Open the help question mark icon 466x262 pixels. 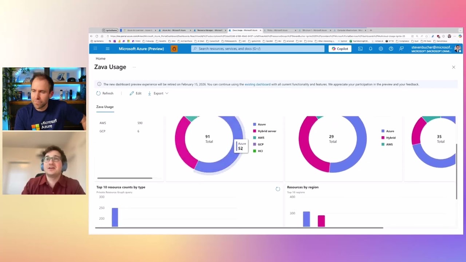pyautogui.click(x=391, y=49)
